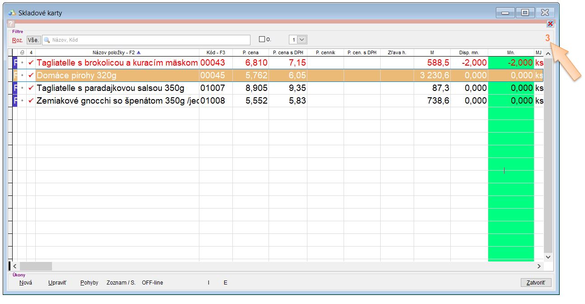Click horizontal scrollbar right arrow
This screenshot has height=304, width=585.
538,266
